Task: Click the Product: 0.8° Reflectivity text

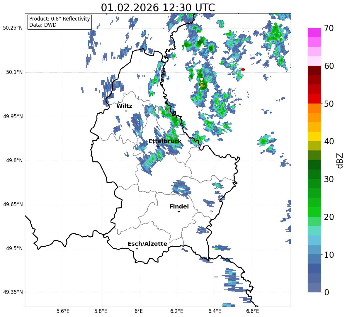Action: (x=59, y=18)
